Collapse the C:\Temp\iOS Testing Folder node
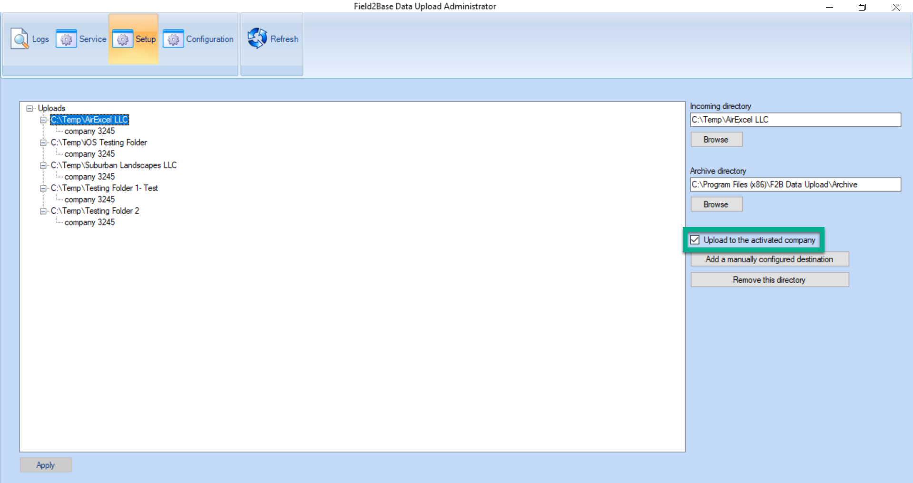Screen dimensions: 913x483 [43, 142]
